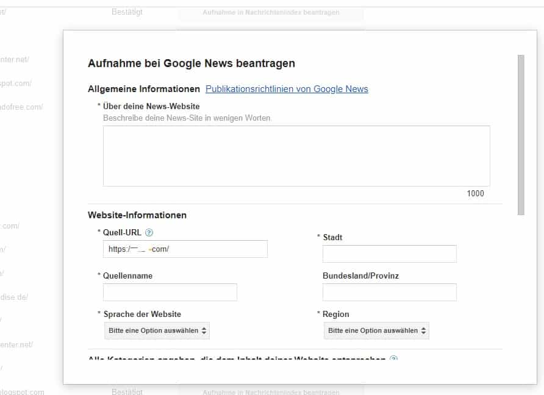Image resolution: width=544 pixels, height=395 pixels.
Task: Click the Allgemeine Informationen heading
Action: click(x=144, y=89)
